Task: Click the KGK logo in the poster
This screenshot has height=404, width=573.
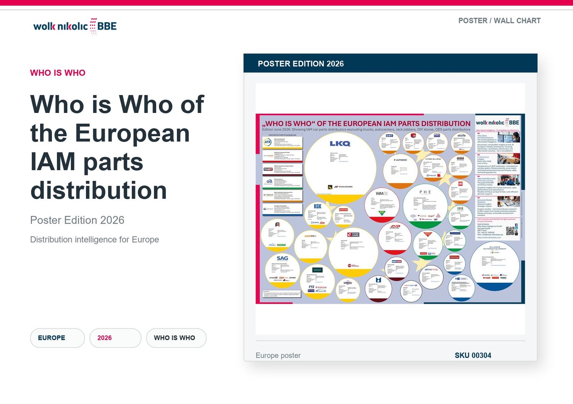Action: coord(317,206)
